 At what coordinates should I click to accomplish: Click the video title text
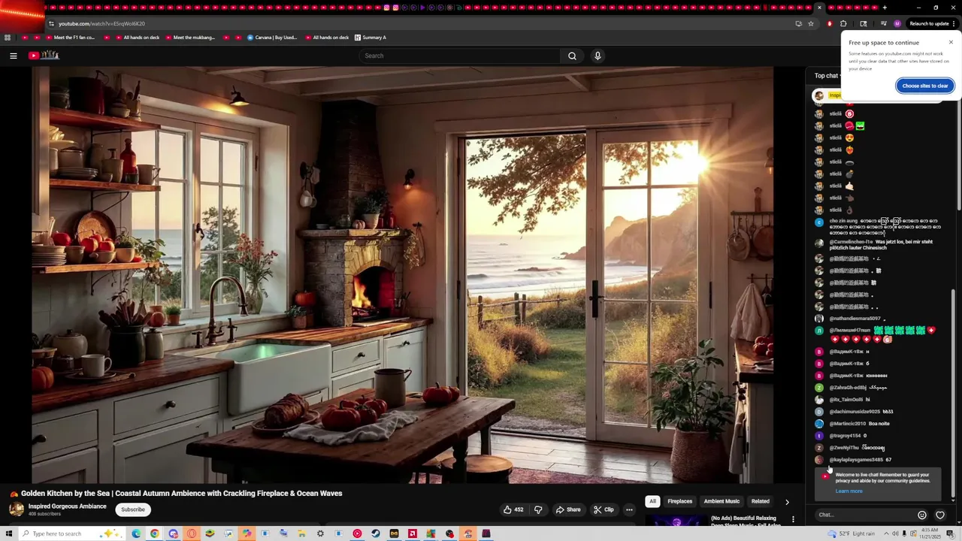click(181, 494)
